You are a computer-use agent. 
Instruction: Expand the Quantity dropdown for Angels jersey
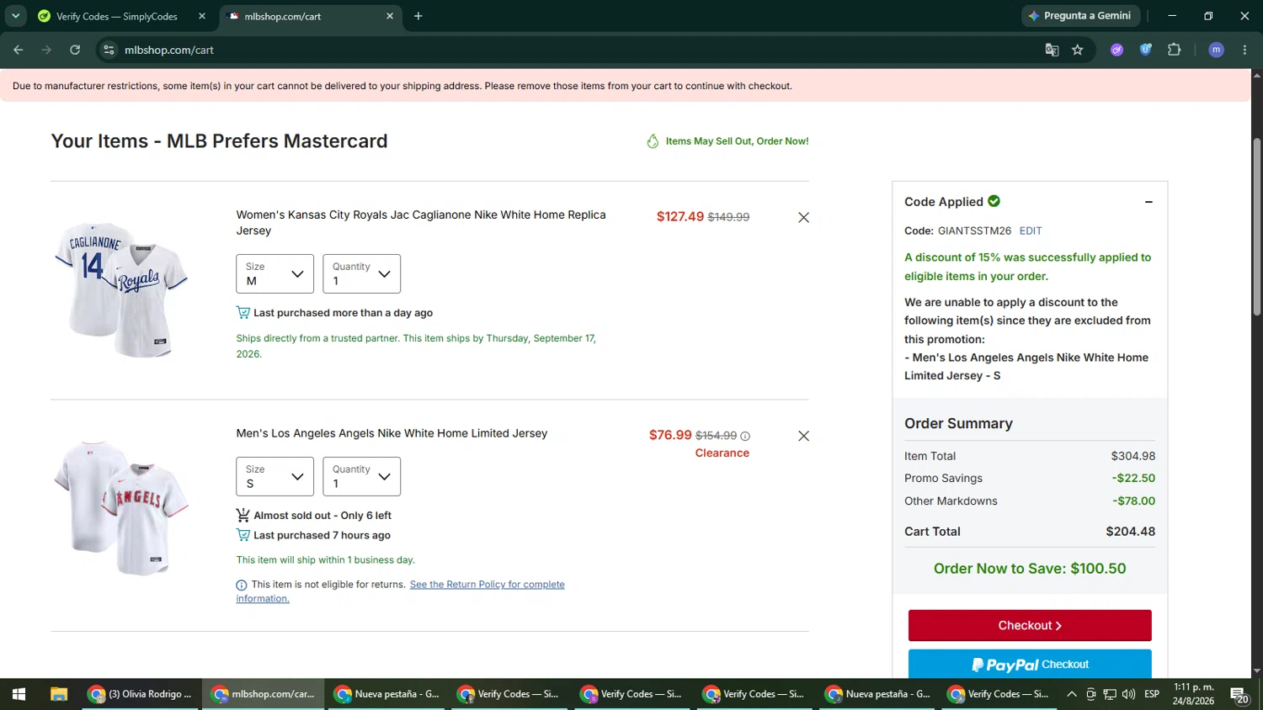click(361, 476)
